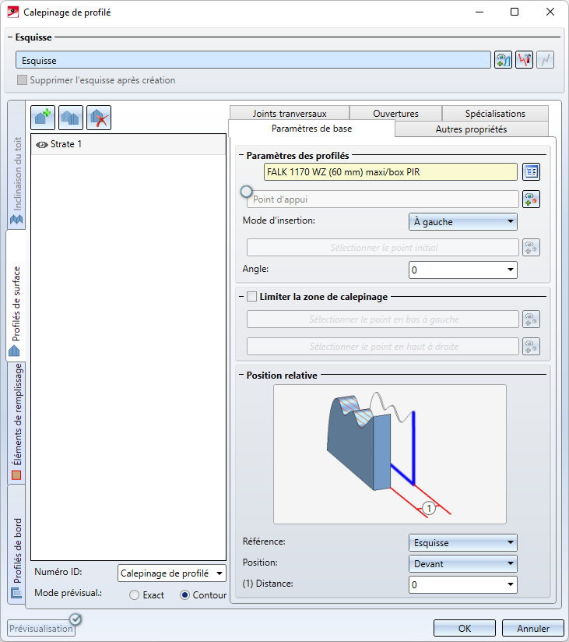Image resolution: width=569 pixels, height=642 pixels.
Task: Click the Annuler button
Action: [532, 629]
